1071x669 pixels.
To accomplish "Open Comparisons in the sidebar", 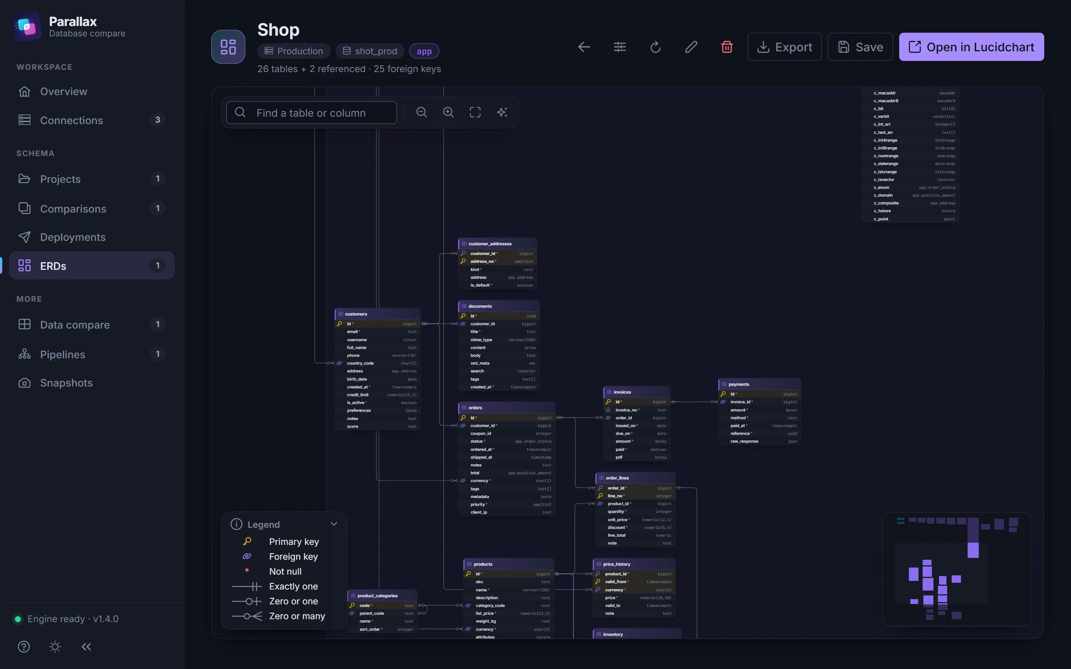I will click(x=91, y=209).
